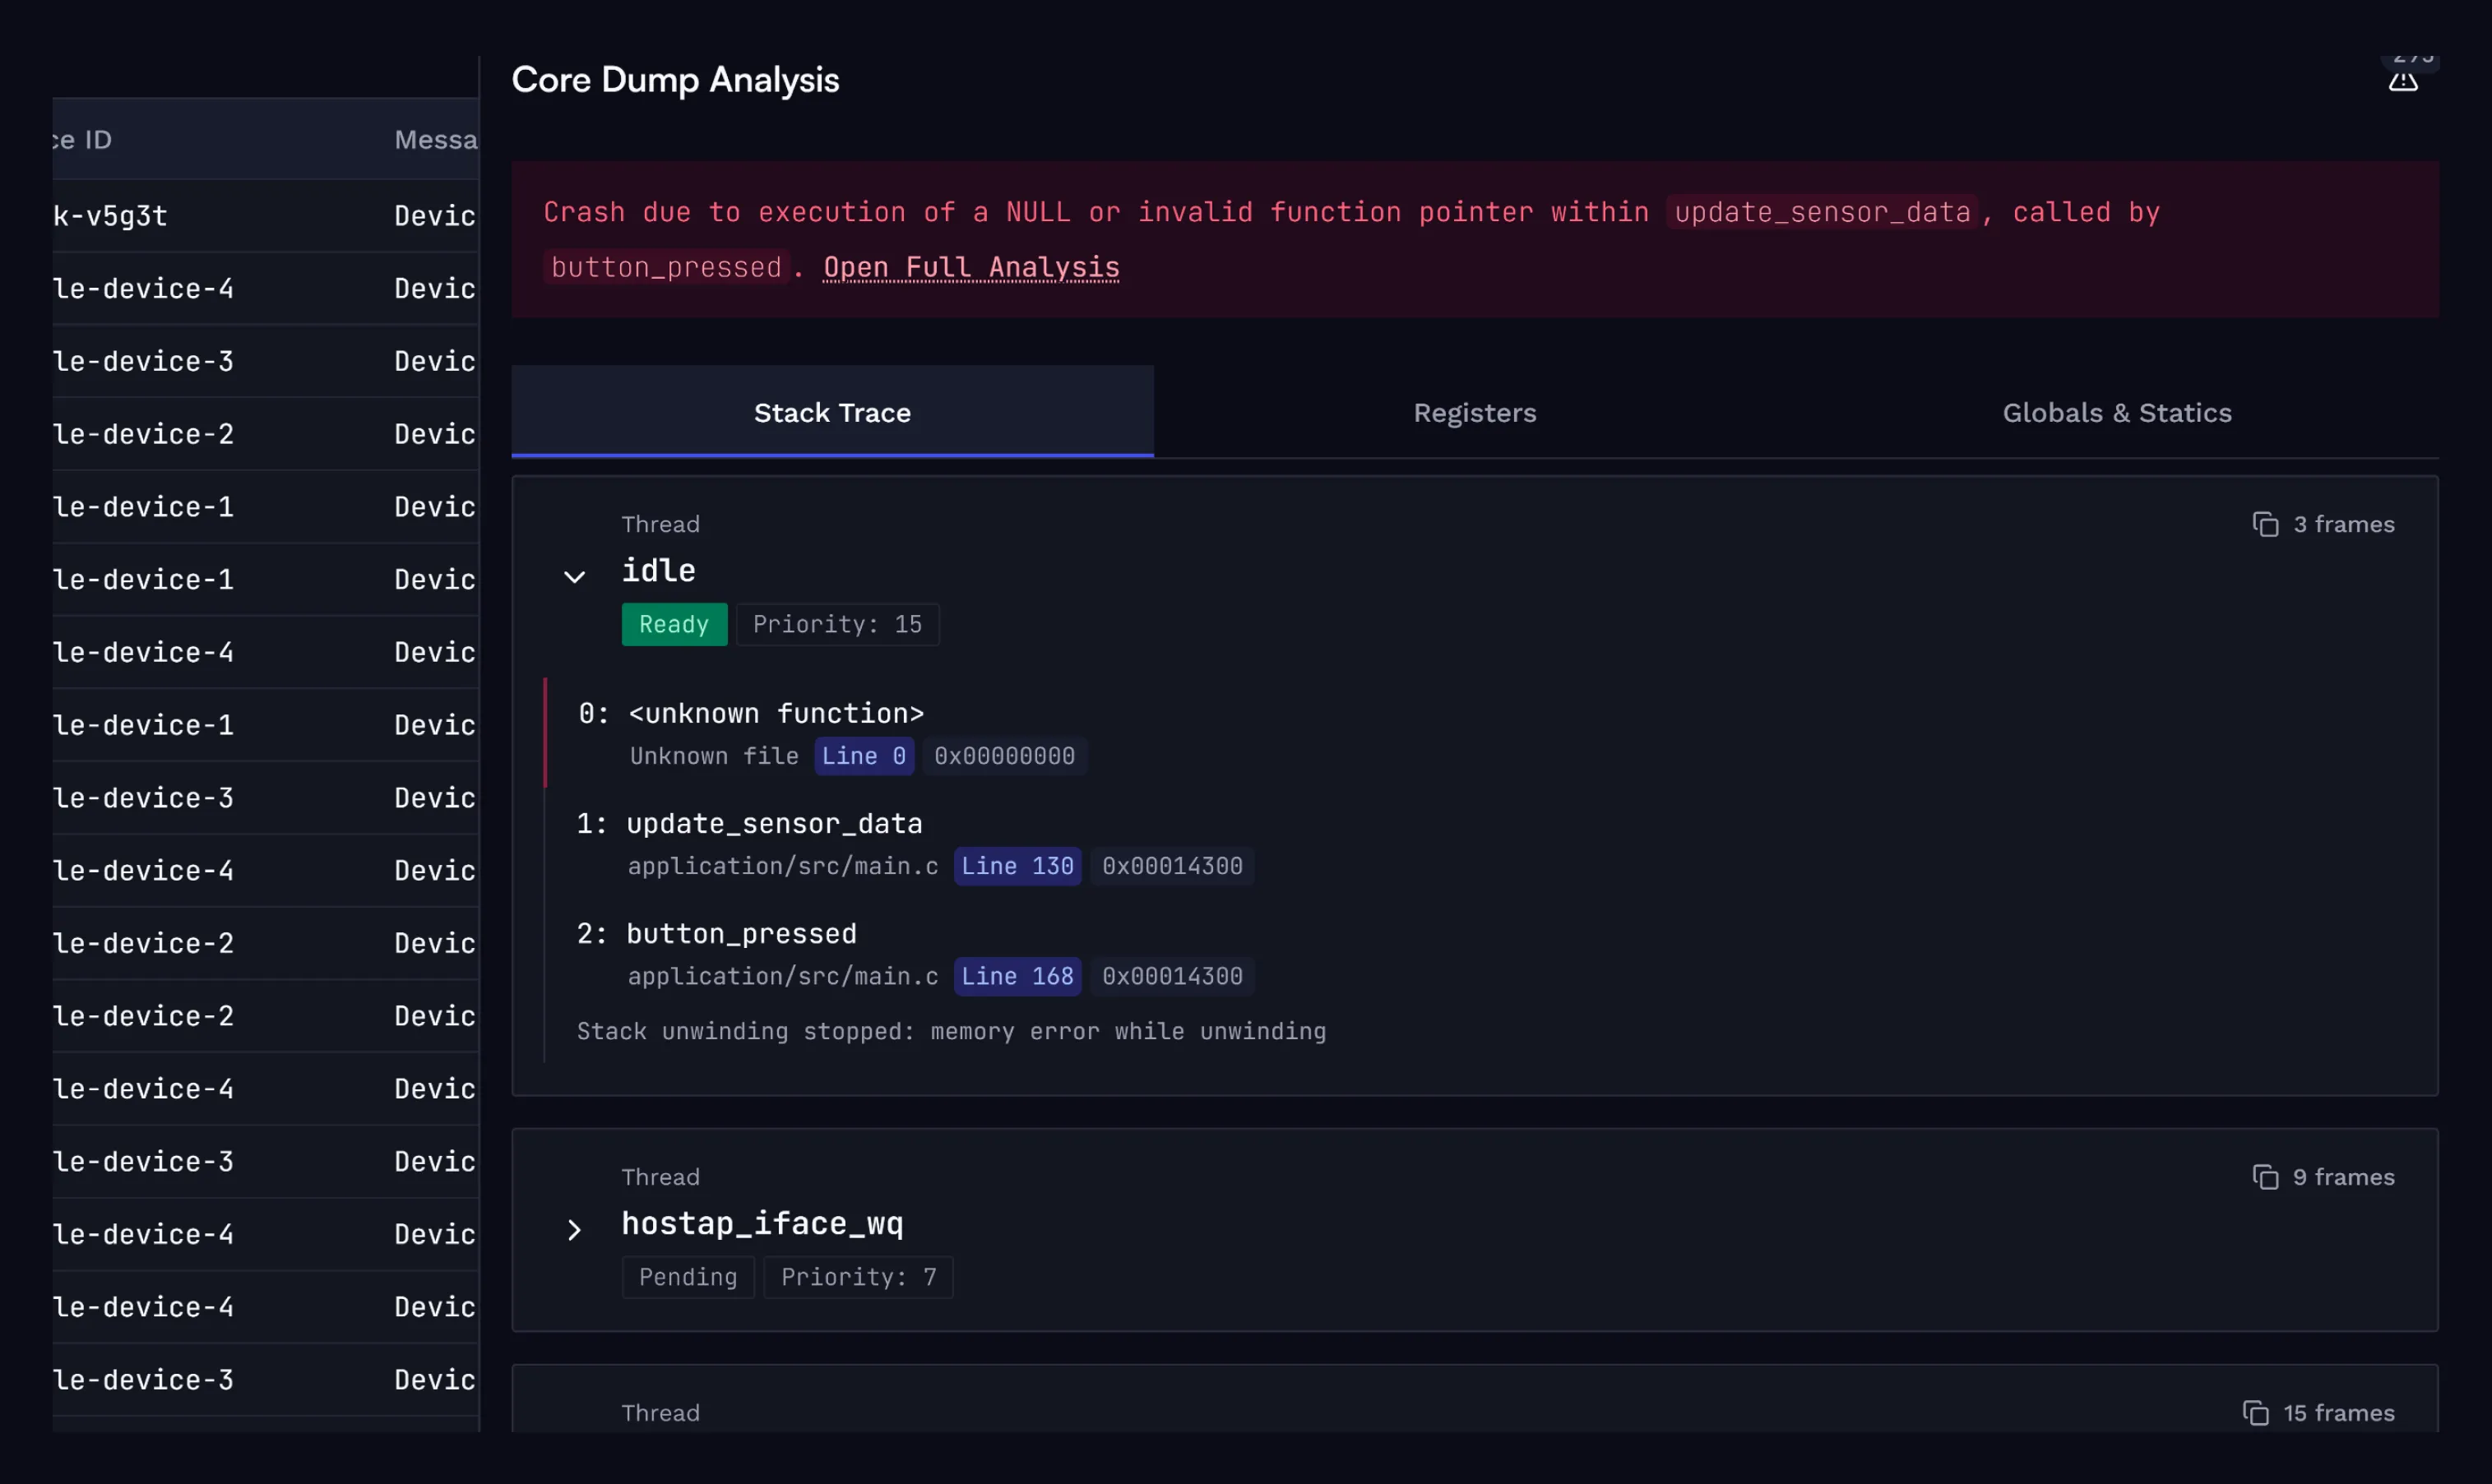Expand the bottom Thread section
The width and height of the screenshot is (2492, 1484).
tap(660, 1412)
